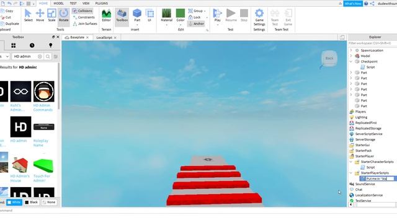Viewport: 397px width, 223px height.
Task: Open the Play mode dropdown arrow
Action: click(x=217, y=25)
